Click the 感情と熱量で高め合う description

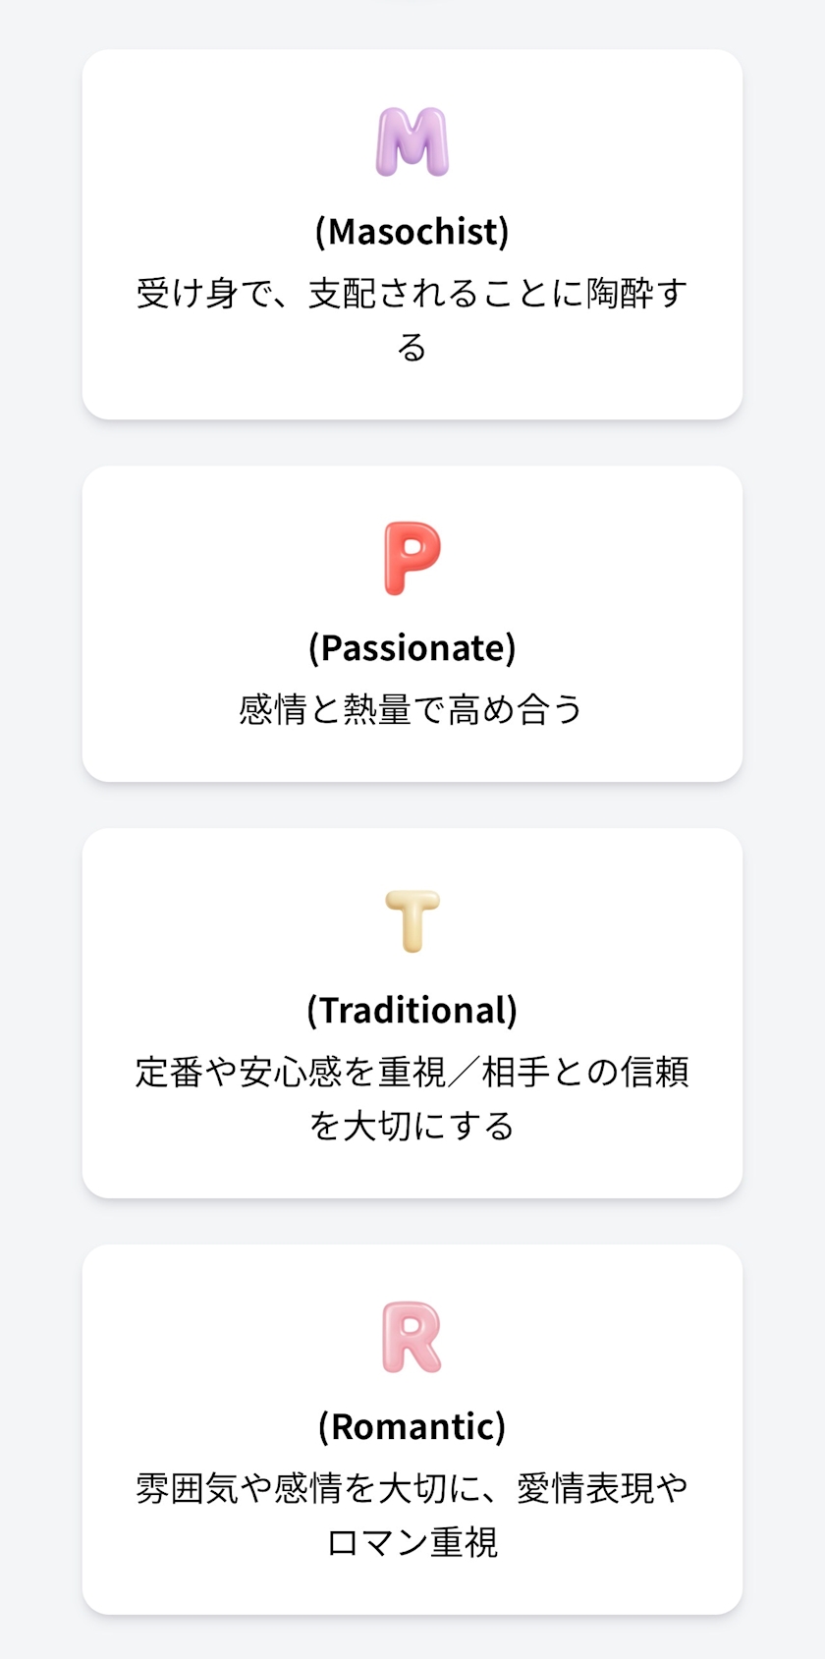[x=412, y=708]
